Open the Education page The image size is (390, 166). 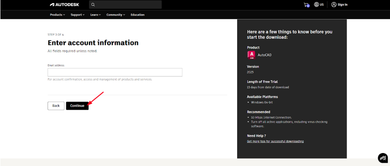point(138,15)
